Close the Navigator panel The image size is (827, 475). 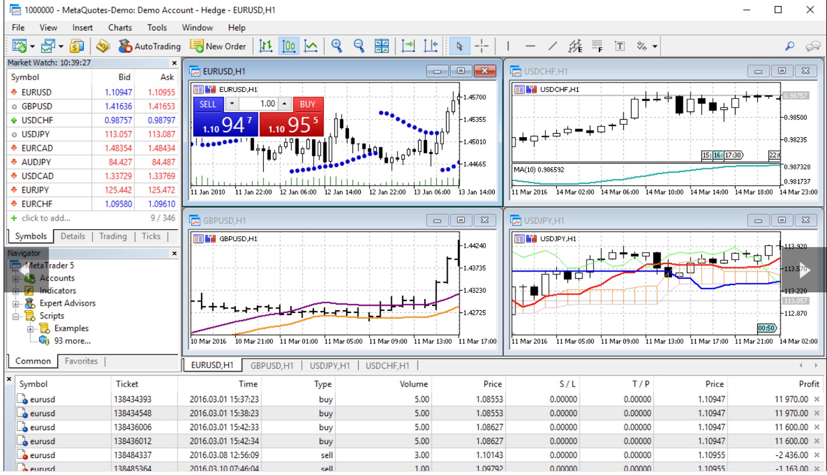pos(174,254)
